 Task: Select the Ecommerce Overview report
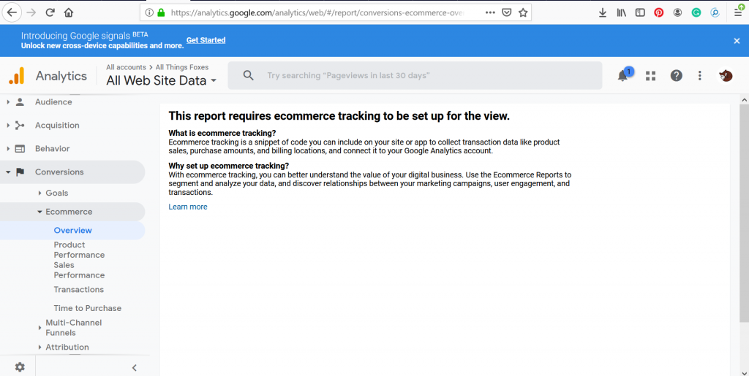click(x=72, y=230)
